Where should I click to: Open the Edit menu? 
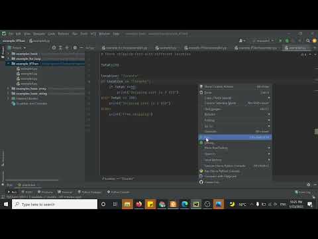click(18, 34)
